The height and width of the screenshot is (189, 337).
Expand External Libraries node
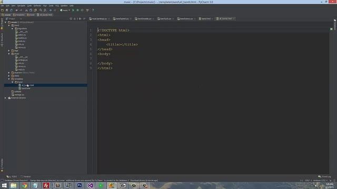[x=6, y=98]
